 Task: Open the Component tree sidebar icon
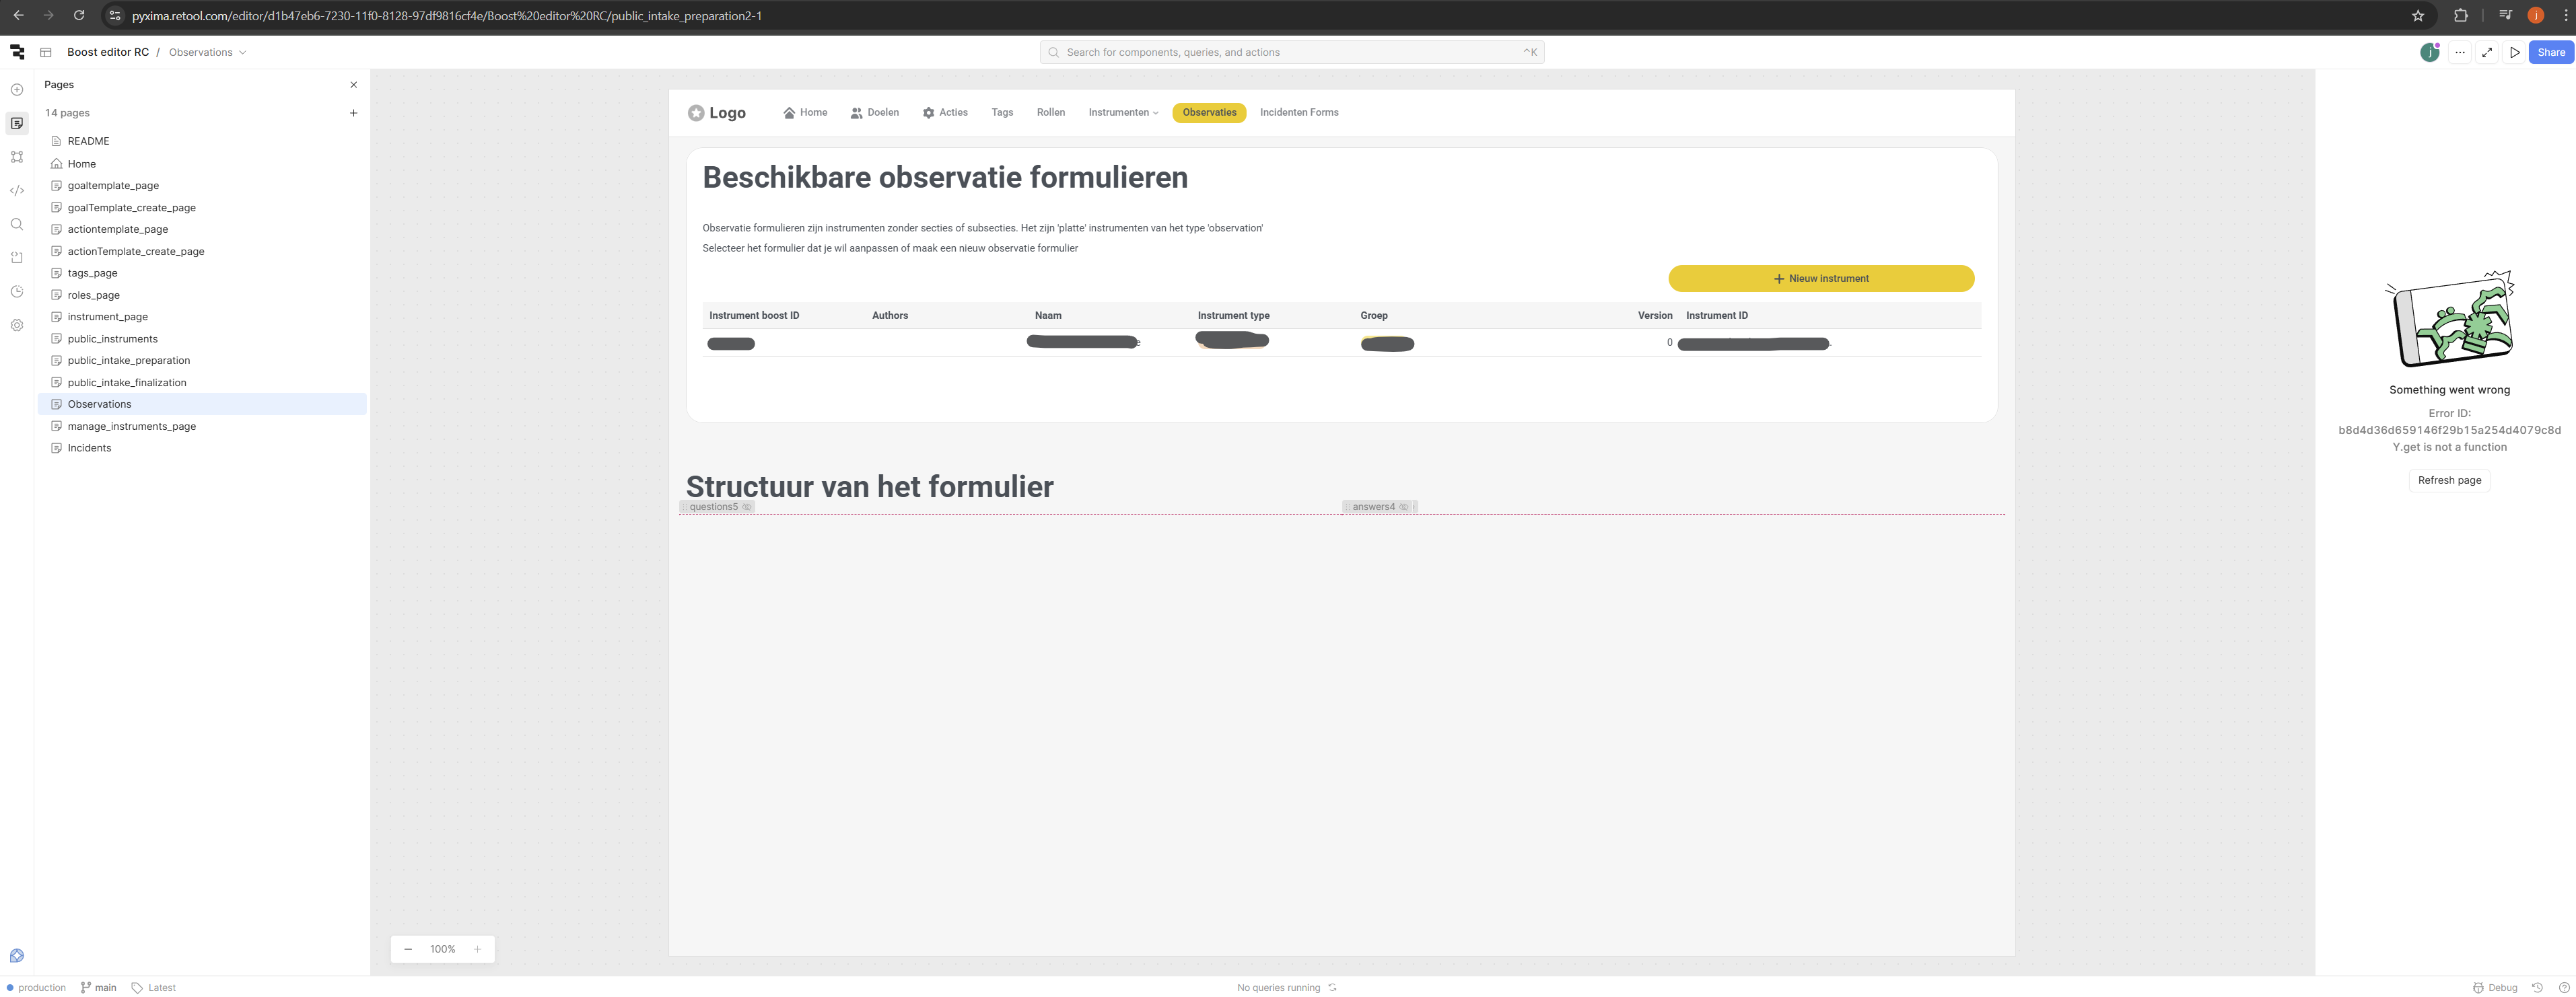pos(17,157)
